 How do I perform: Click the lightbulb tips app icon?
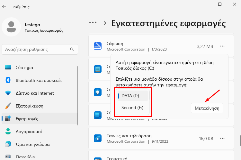point(98,92)
